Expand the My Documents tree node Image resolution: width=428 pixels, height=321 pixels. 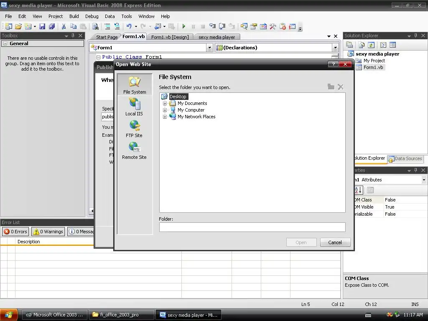(x=165, y=104)
